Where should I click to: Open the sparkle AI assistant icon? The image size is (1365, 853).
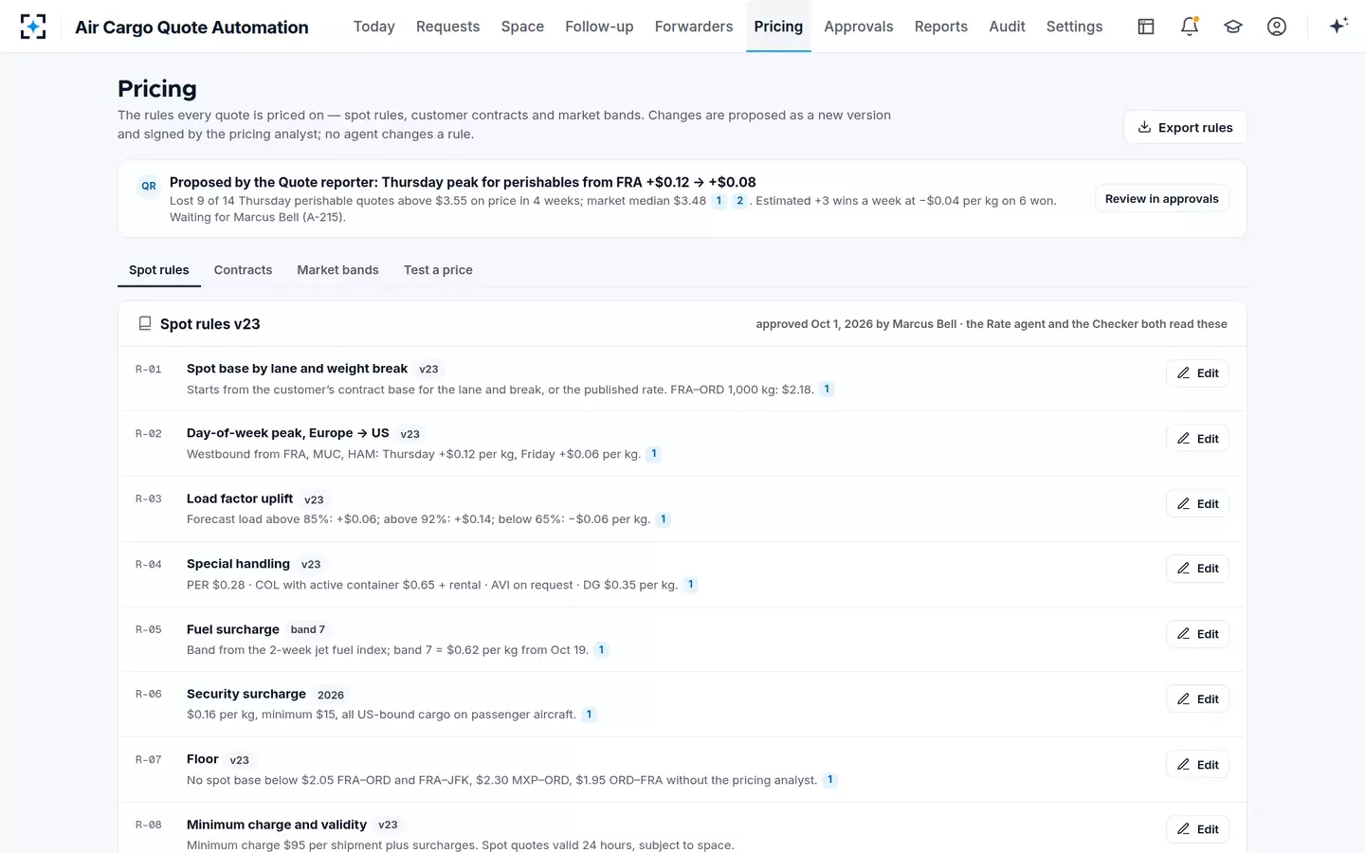pos(1338,27)
